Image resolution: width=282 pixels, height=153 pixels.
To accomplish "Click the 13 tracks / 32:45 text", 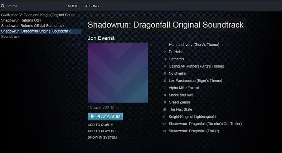I will click(x=101, y=108).
